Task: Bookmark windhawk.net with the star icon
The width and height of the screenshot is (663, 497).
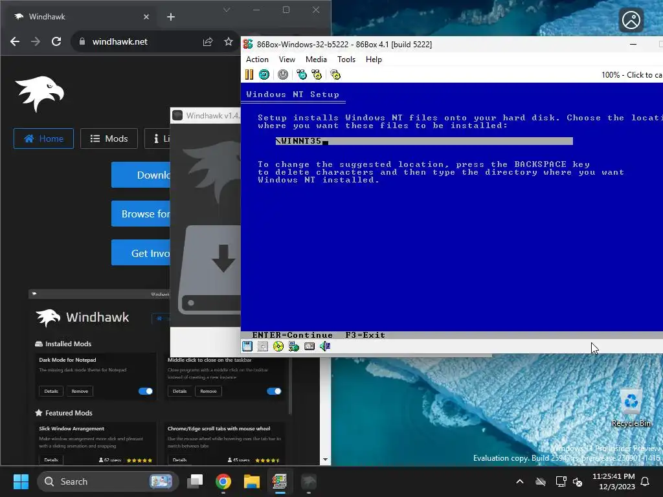Action: pyautogui.click(x=229, y=41)
